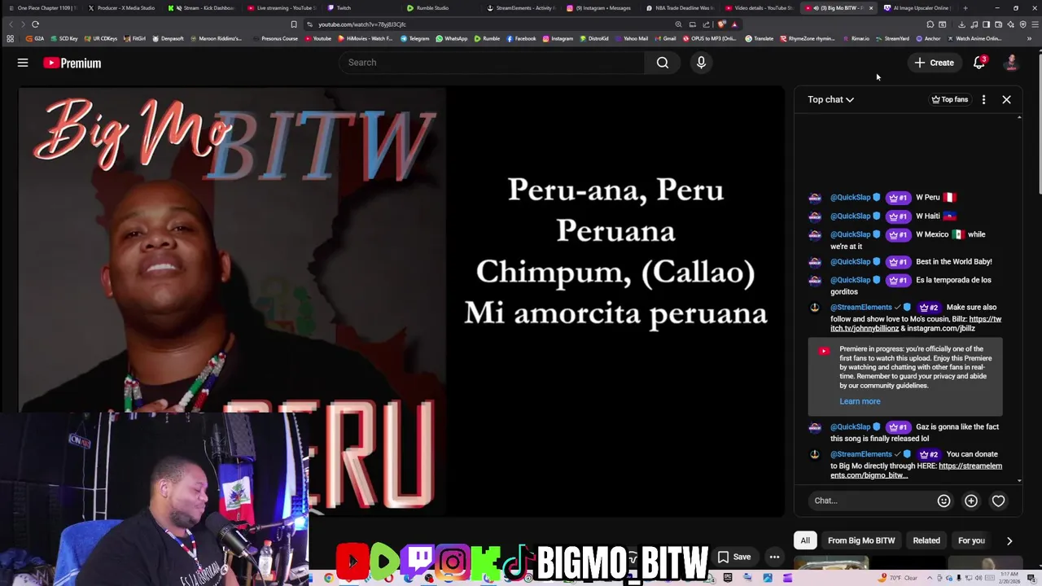Send a heart reaction in chat
Image resolution: width=1042 pixels, height=586 pixels.
coord(998,501)
